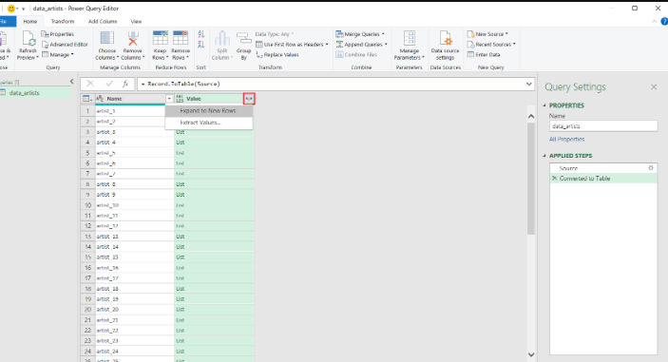Choose Expand to New Rows
This screenshot has height=362, width=668.
(209, 111)
